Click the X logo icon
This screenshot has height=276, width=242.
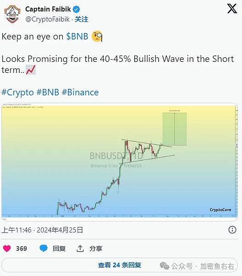(x=232, y=9)
